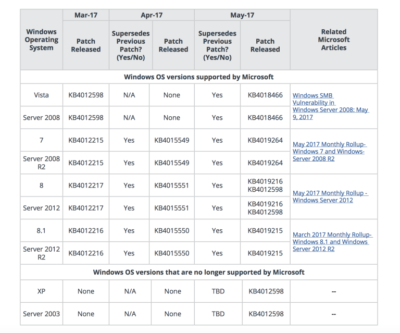
Task: Select KB4019215 in the Server 2012 R2 row
Action: (x=265, y=253)
